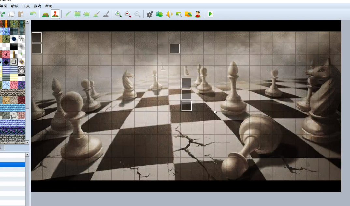
Task: Select the Rectangle drawing tool
Action: (x=77, y=14)
